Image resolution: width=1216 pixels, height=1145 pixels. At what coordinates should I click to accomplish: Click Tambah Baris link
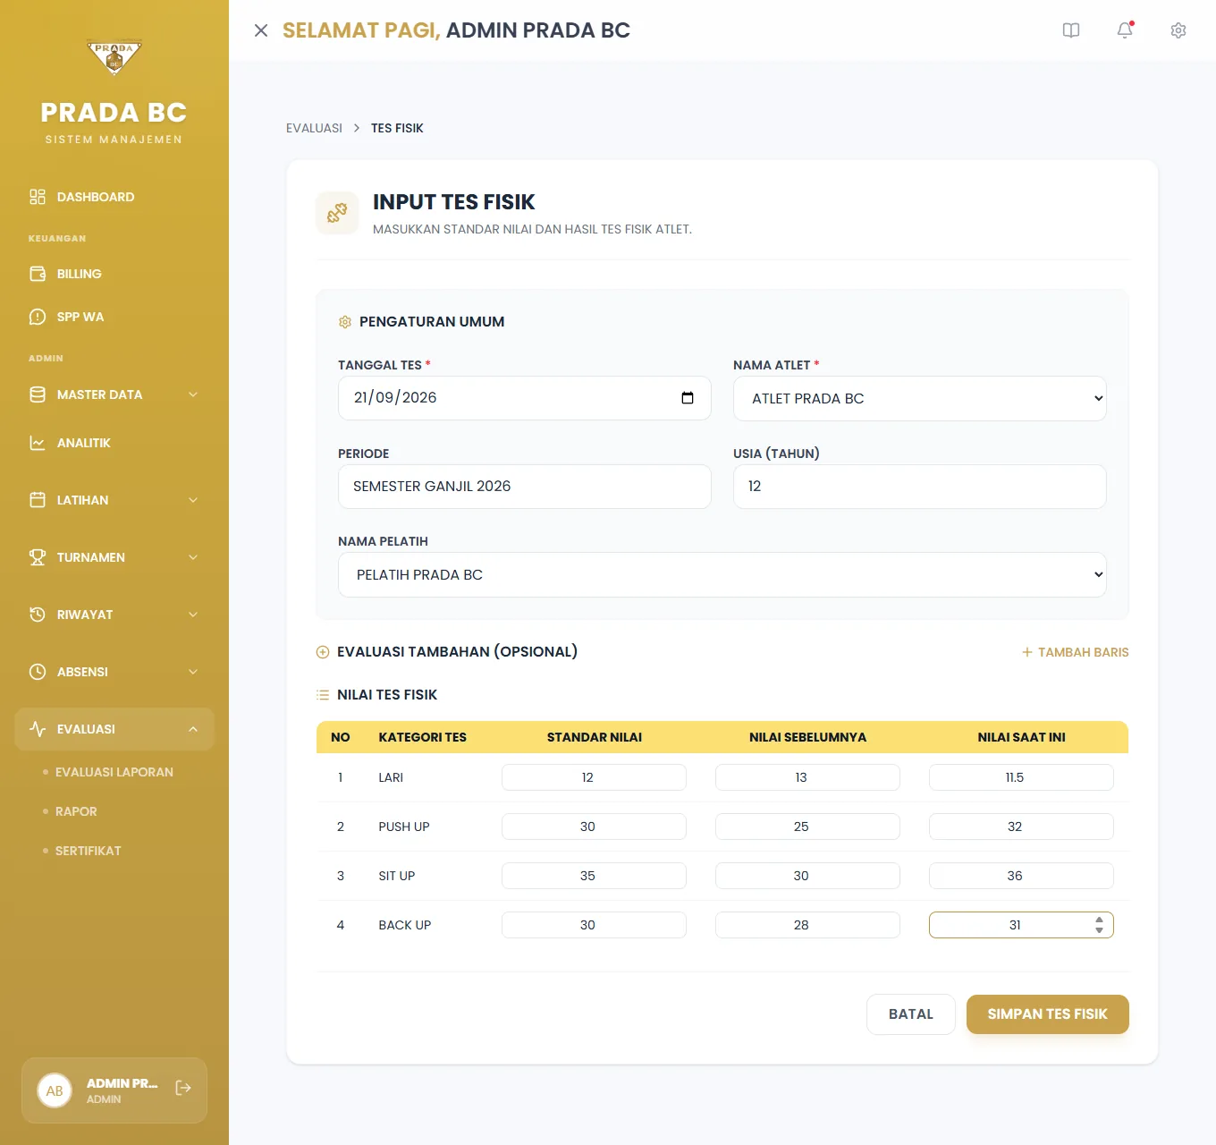tap(1076, 652)
